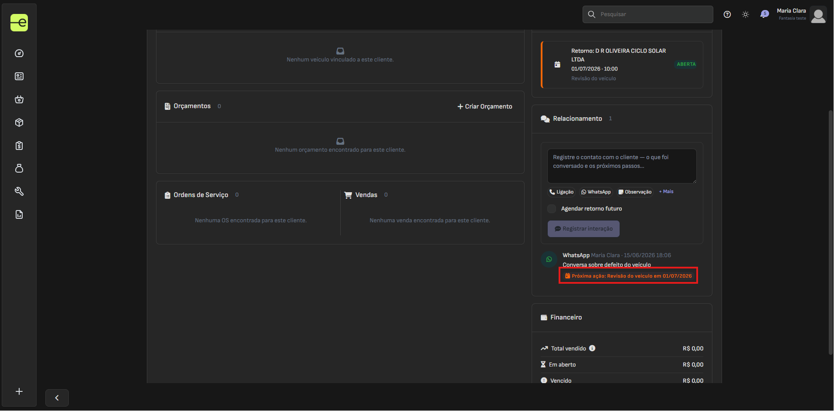Click the WhatsApp icon on the interaction entry
The height and width of the screenshot is (411, 834).
[549, 259]
